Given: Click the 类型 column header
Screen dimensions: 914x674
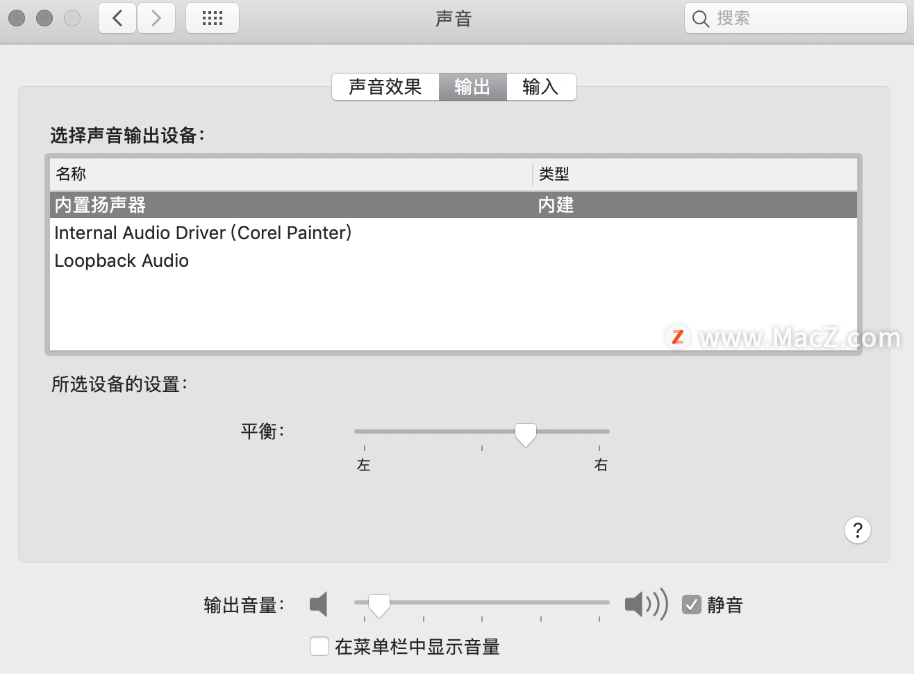Looking at the screenshot, I should coord(695,174).
